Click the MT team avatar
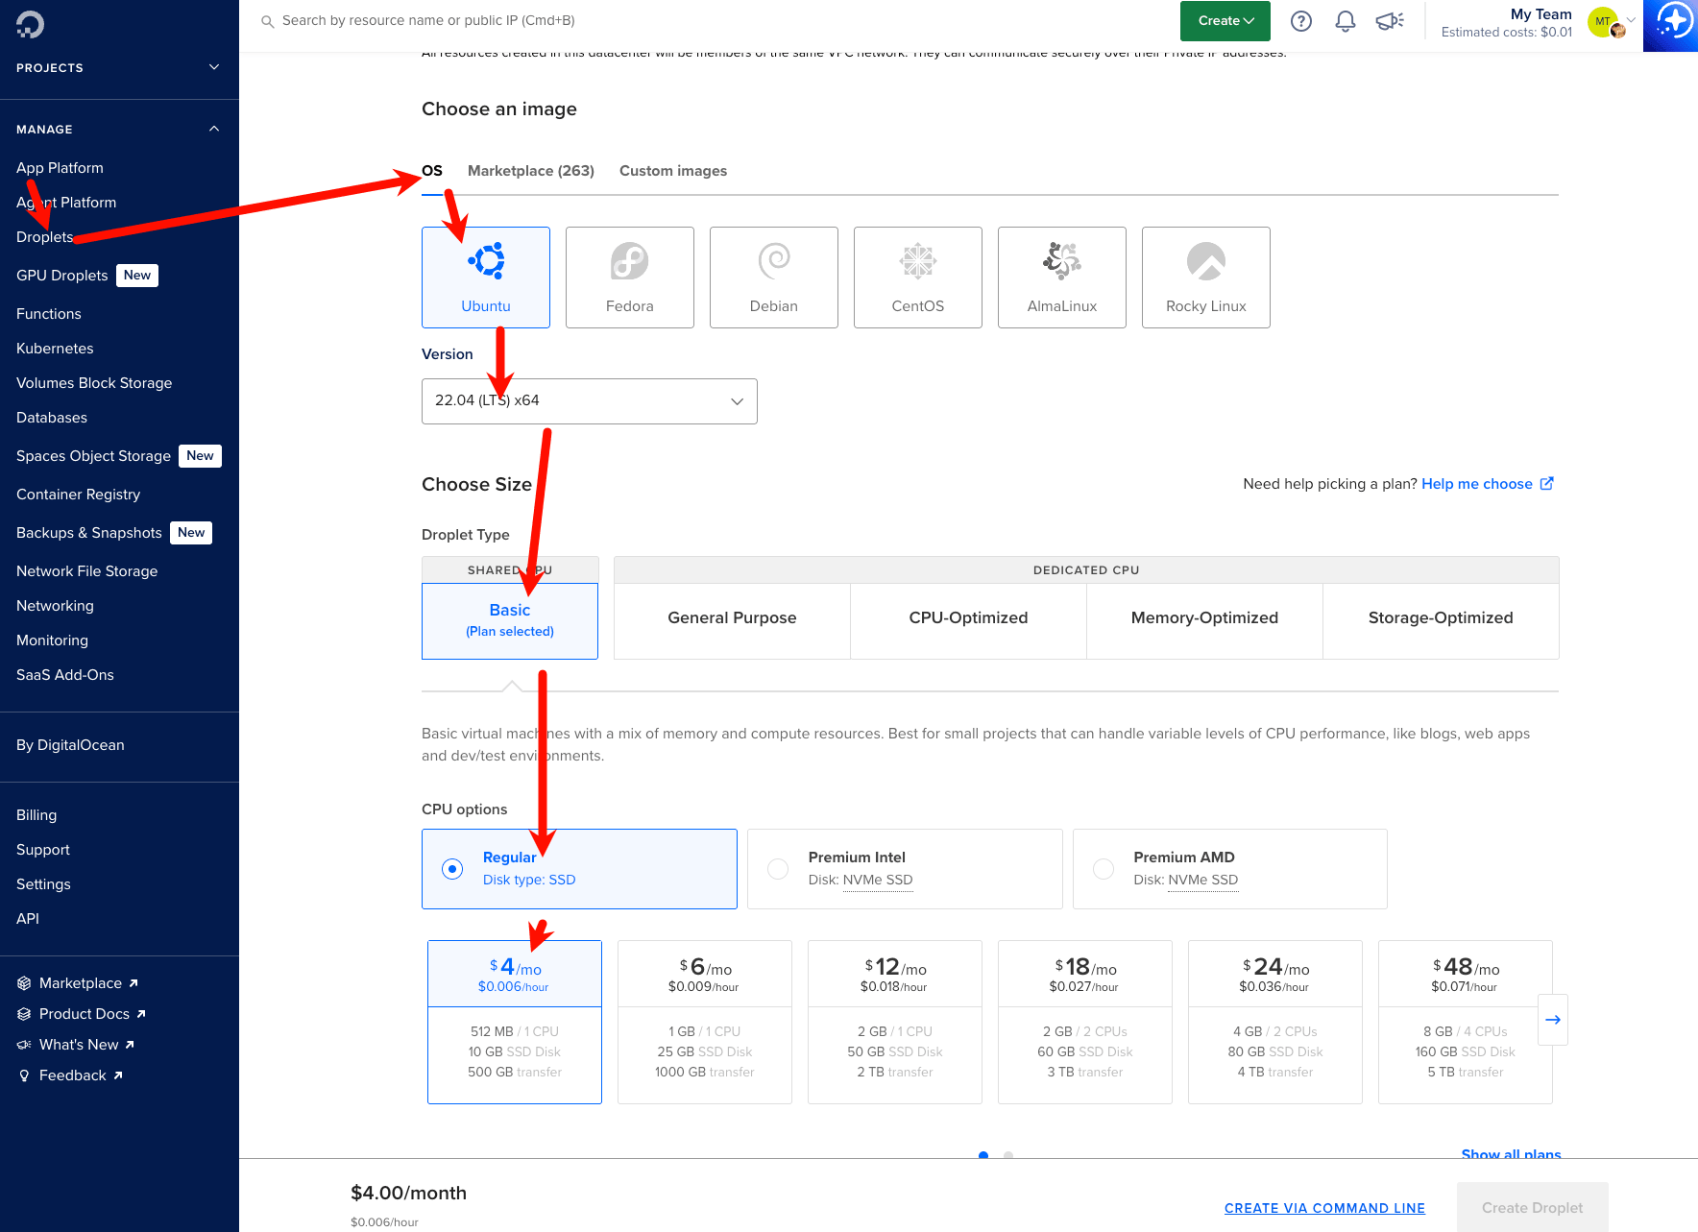 (x=1604, y=21)
